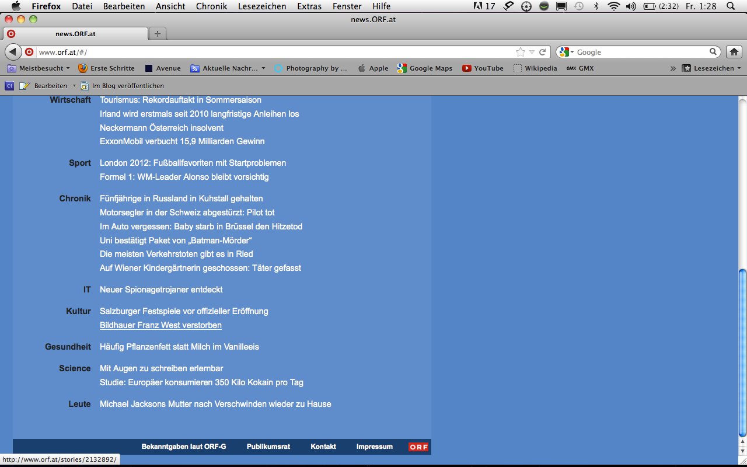
Task: Open the Erste Schritte bookmark
Action: [107, 68]
